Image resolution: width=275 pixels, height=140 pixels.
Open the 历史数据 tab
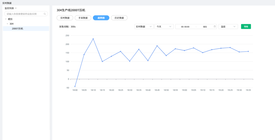coord(119,18)
